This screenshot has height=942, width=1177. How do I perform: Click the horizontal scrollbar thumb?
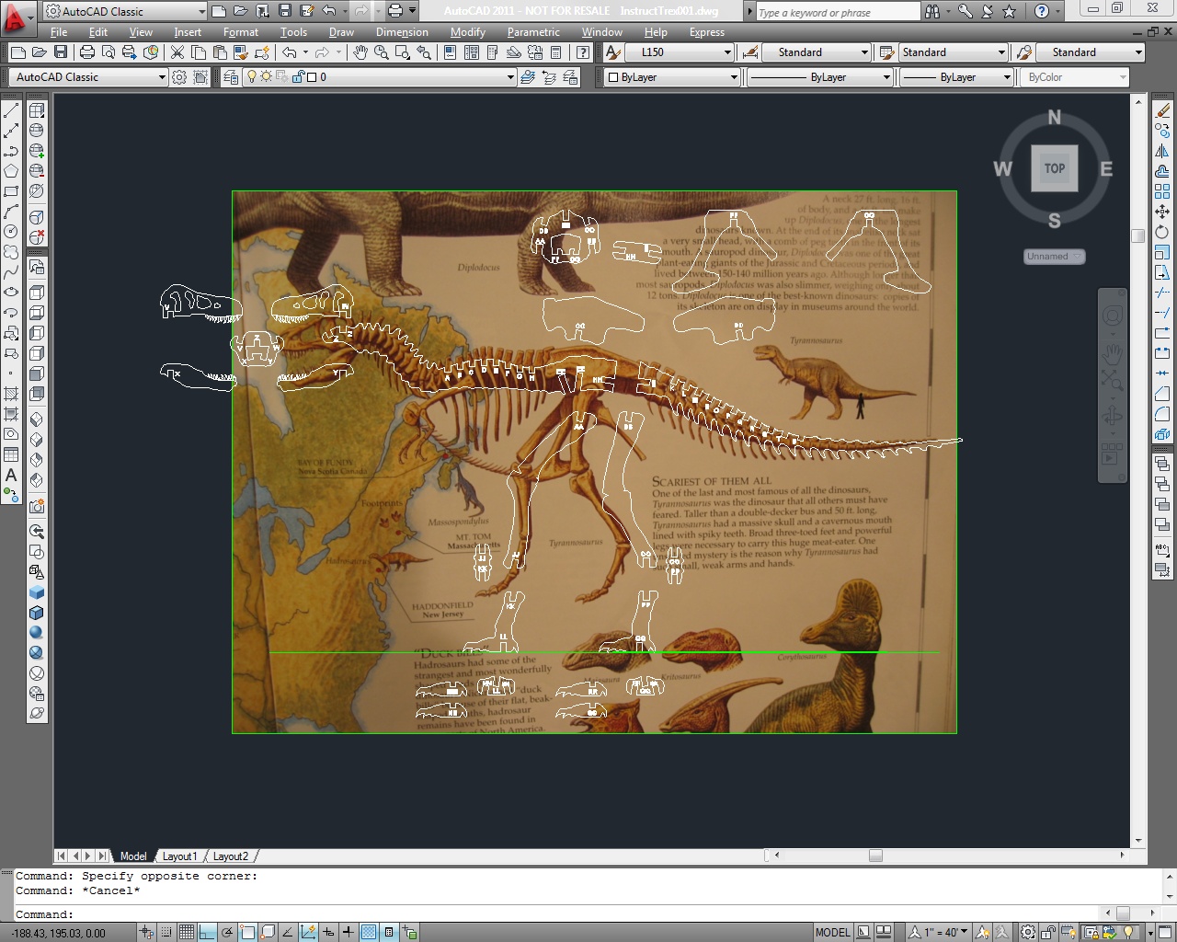pos(875,856)
